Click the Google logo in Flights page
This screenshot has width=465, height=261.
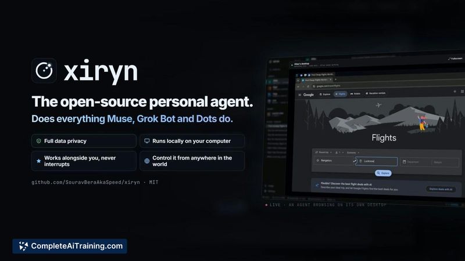click(309, 95)
